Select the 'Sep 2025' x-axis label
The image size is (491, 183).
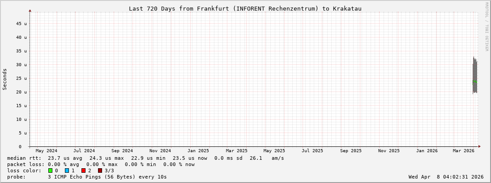(350, 151)
